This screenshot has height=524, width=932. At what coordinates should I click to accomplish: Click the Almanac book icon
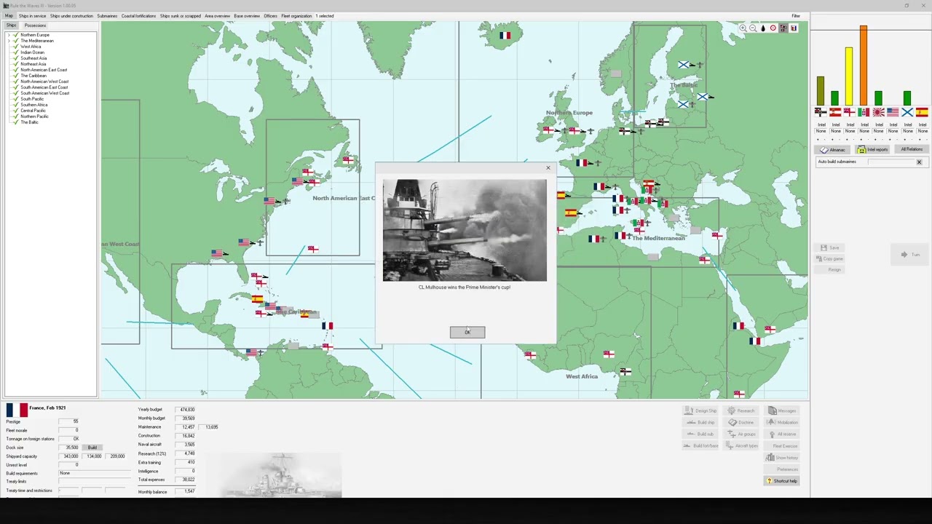(x=824, y=150)
